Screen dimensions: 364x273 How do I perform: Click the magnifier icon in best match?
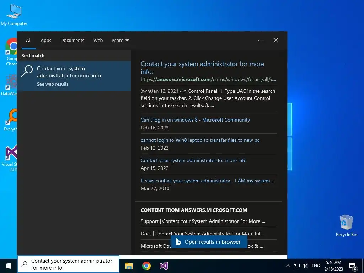tap(27, 71)
